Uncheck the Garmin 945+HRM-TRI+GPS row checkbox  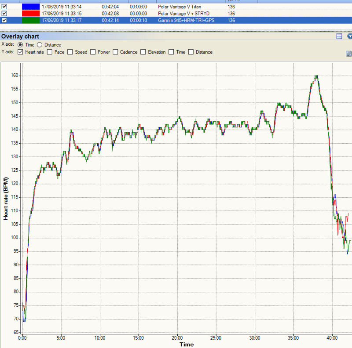4,20
